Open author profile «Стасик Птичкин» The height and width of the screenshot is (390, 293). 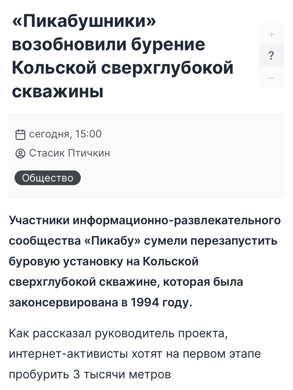point(69,153)
